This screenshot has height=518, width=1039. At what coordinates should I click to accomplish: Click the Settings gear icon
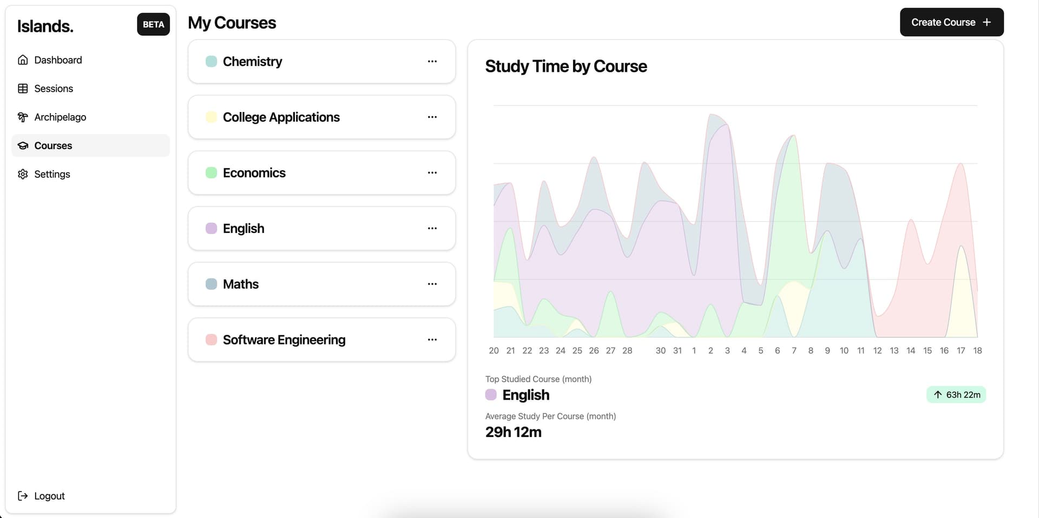click(x=23, y=174)
